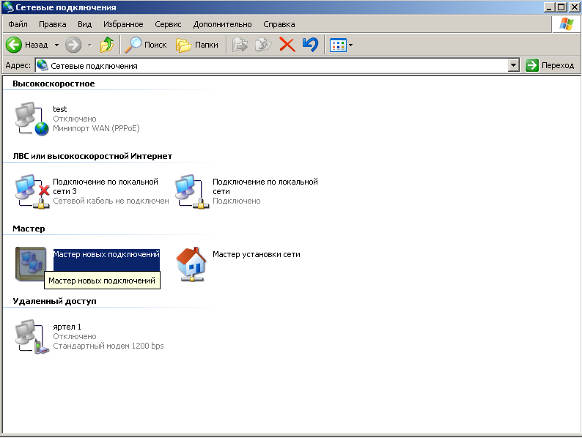Click the Высокоскоростное group header
This screenshot has height=438, width=582.
pos(54,83)
